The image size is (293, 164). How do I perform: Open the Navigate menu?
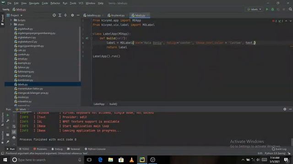pos(34,3)
